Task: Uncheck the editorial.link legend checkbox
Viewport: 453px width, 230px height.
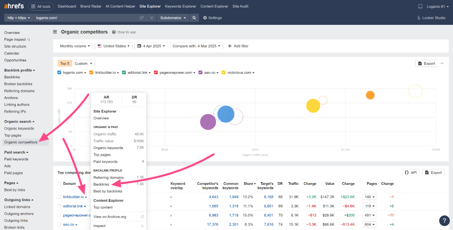Action: coord(124,73)
